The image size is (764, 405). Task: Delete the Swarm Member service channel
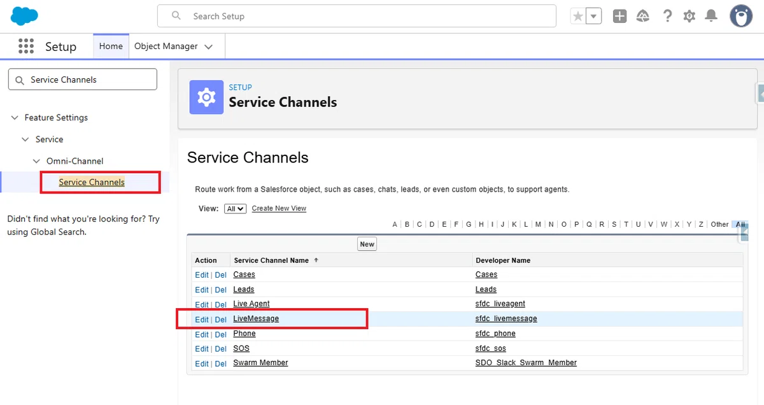coord(220,364)
